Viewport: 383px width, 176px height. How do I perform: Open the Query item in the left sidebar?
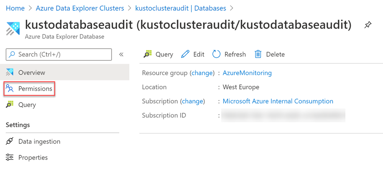(x=27, y=105)
